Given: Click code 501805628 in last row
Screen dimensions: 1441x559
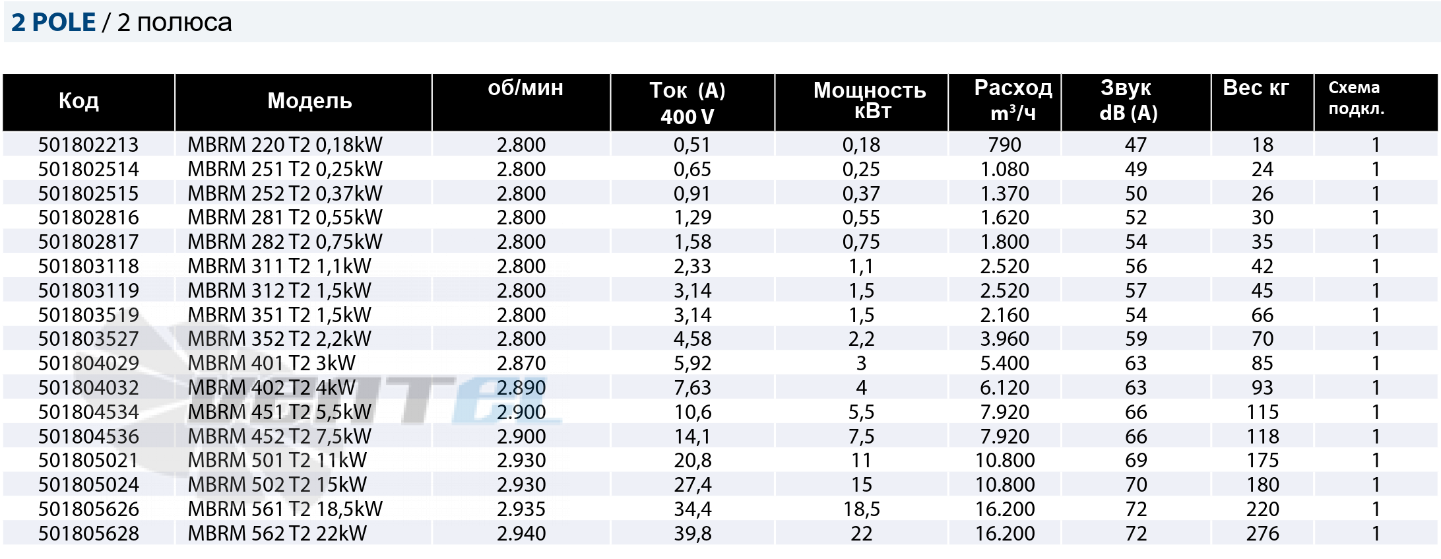Looking at the screenshot, I should 88,533.
